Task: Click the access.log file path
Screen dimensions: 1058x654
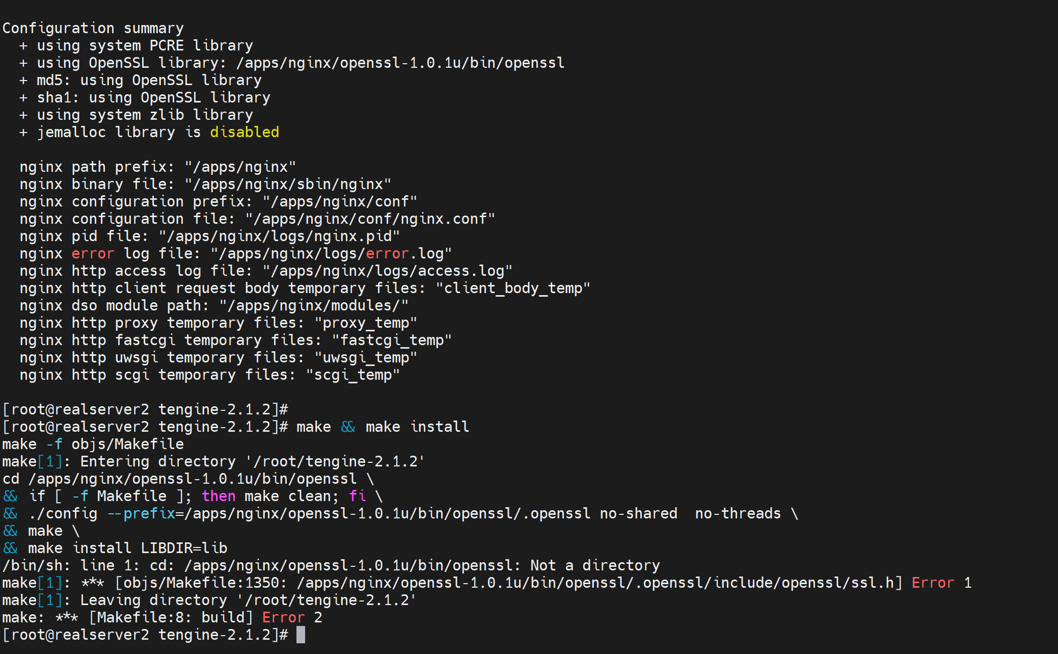Action: click(387, 271)
